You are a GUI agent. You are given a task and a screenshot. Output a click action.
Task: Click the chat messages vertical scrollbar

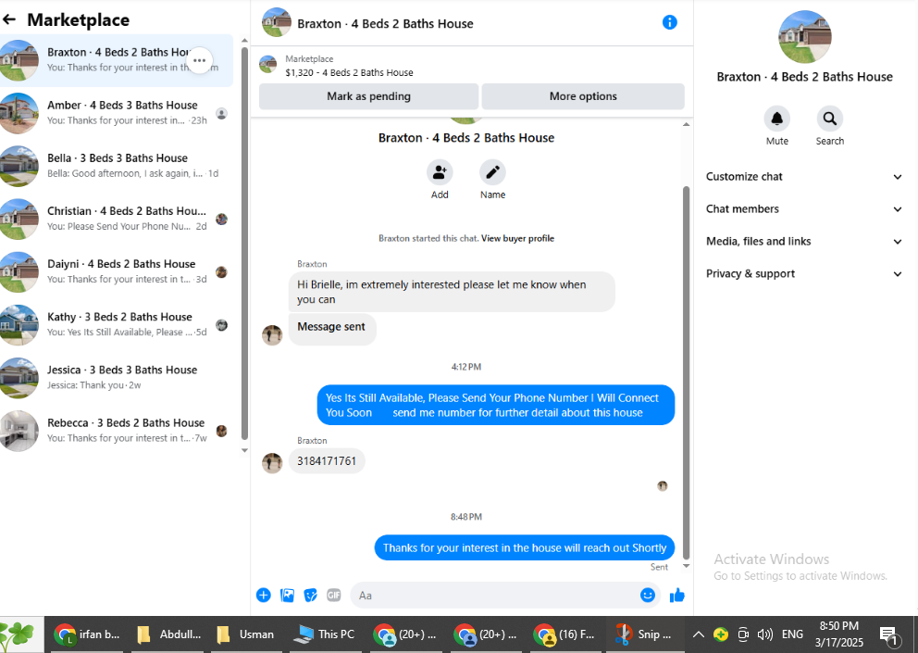coord(686,372)
